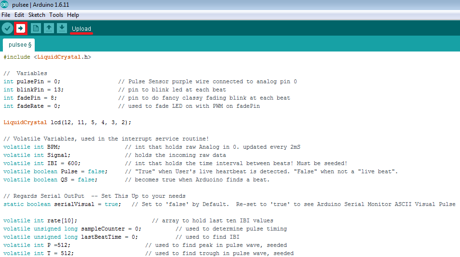Create a new sketch with the New icon
This screenshot has height=257, width=460.
(x=36, y=28)
